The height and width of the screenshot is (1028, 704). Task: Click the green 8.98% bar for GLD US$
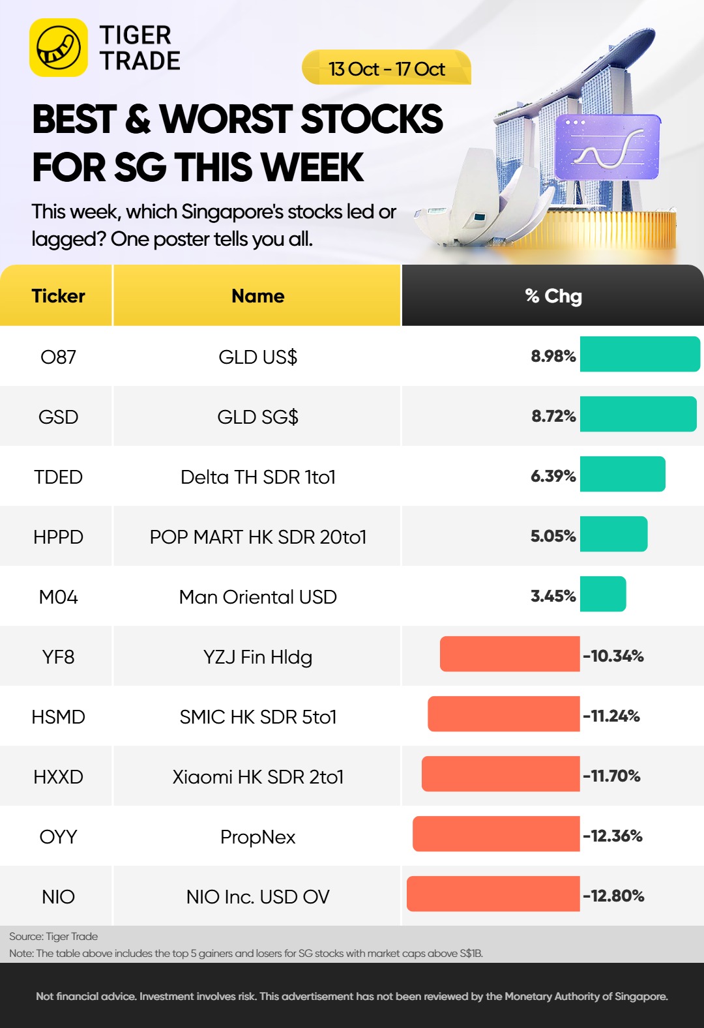639,355
